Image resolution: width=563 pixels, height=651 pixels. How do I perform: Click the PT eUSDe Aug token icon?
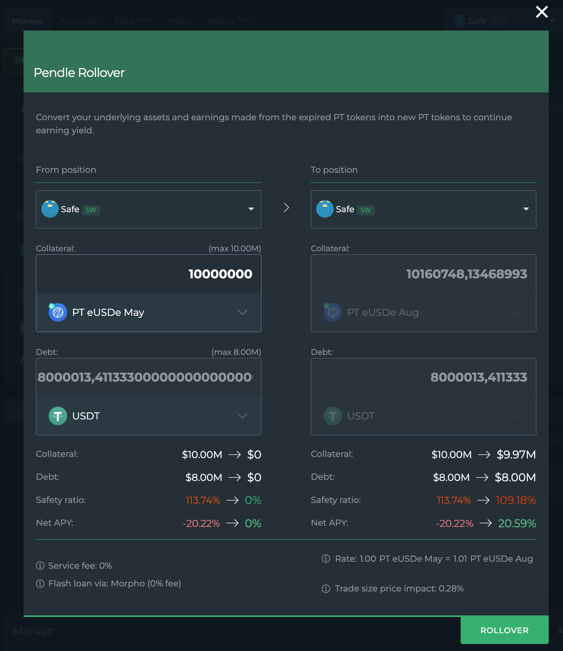tap(332, 312)
